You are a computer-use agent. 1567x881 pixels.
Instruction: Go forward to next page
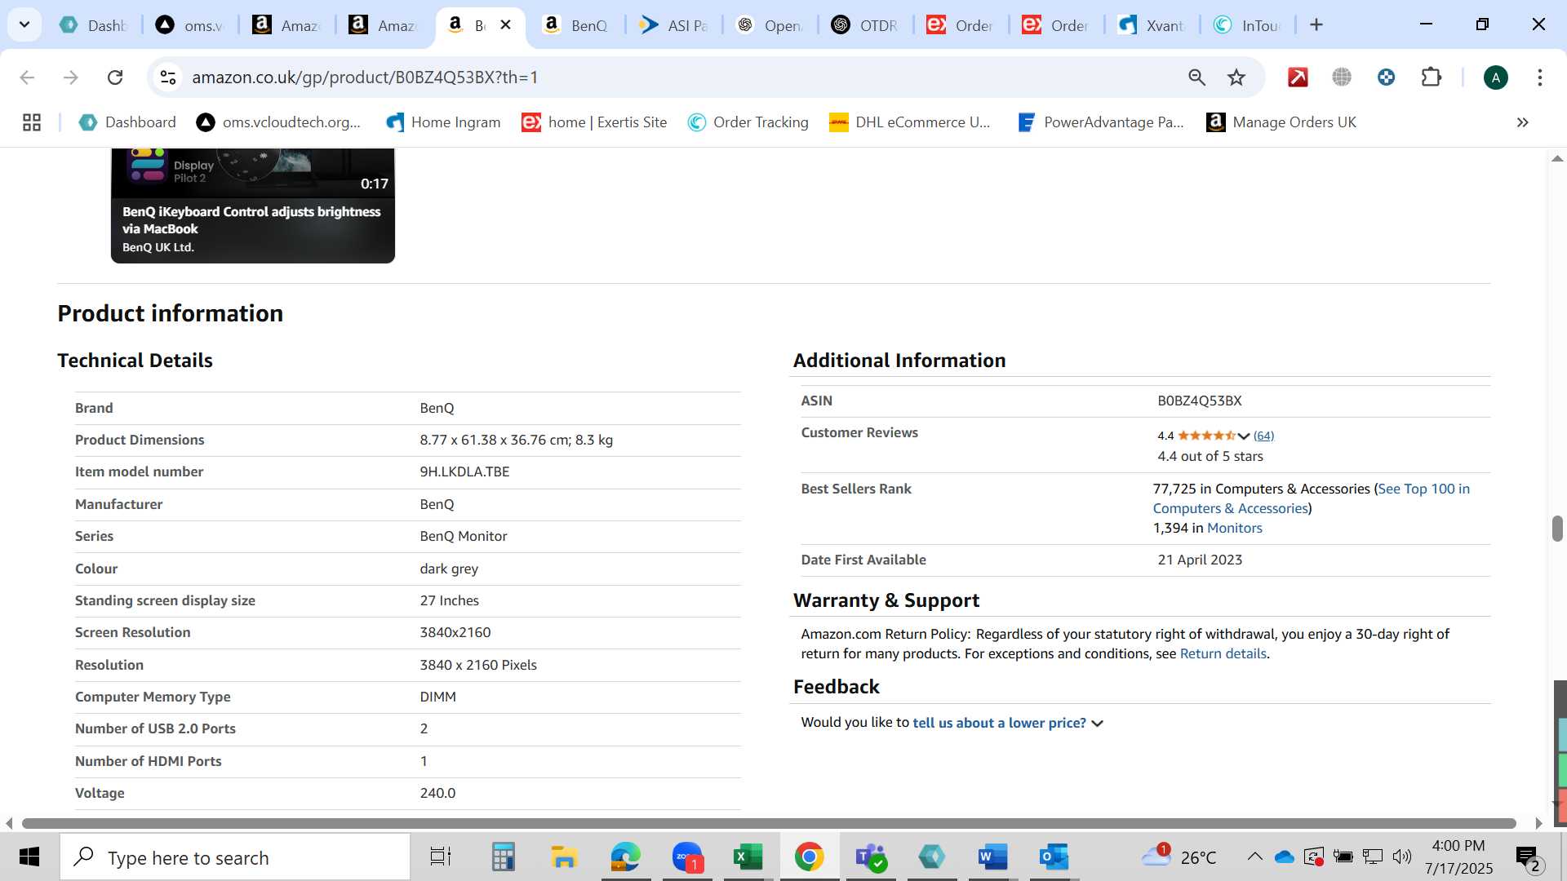tap(71, 77)
